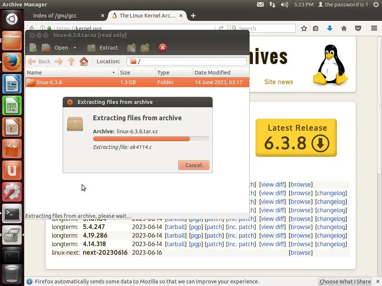Open LibreOffice Writer from the launcher
The height and width of the screenshot is (286, 382).
[x=12, y=84]
